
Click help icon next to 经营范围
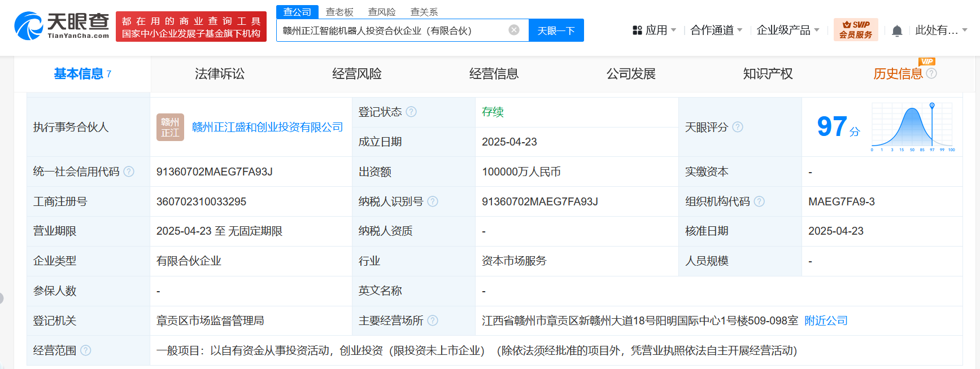(86, 350)
